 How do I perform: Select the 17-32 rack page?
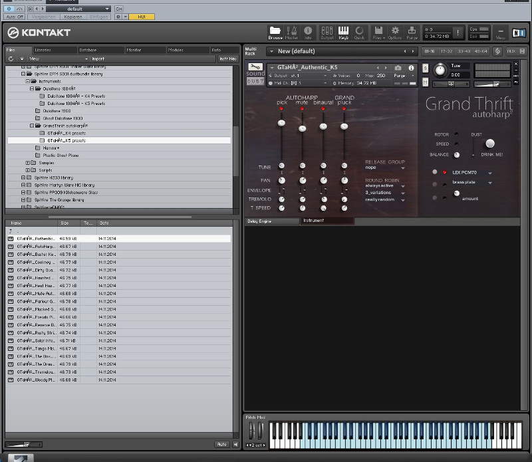click(x=446, y=51)
